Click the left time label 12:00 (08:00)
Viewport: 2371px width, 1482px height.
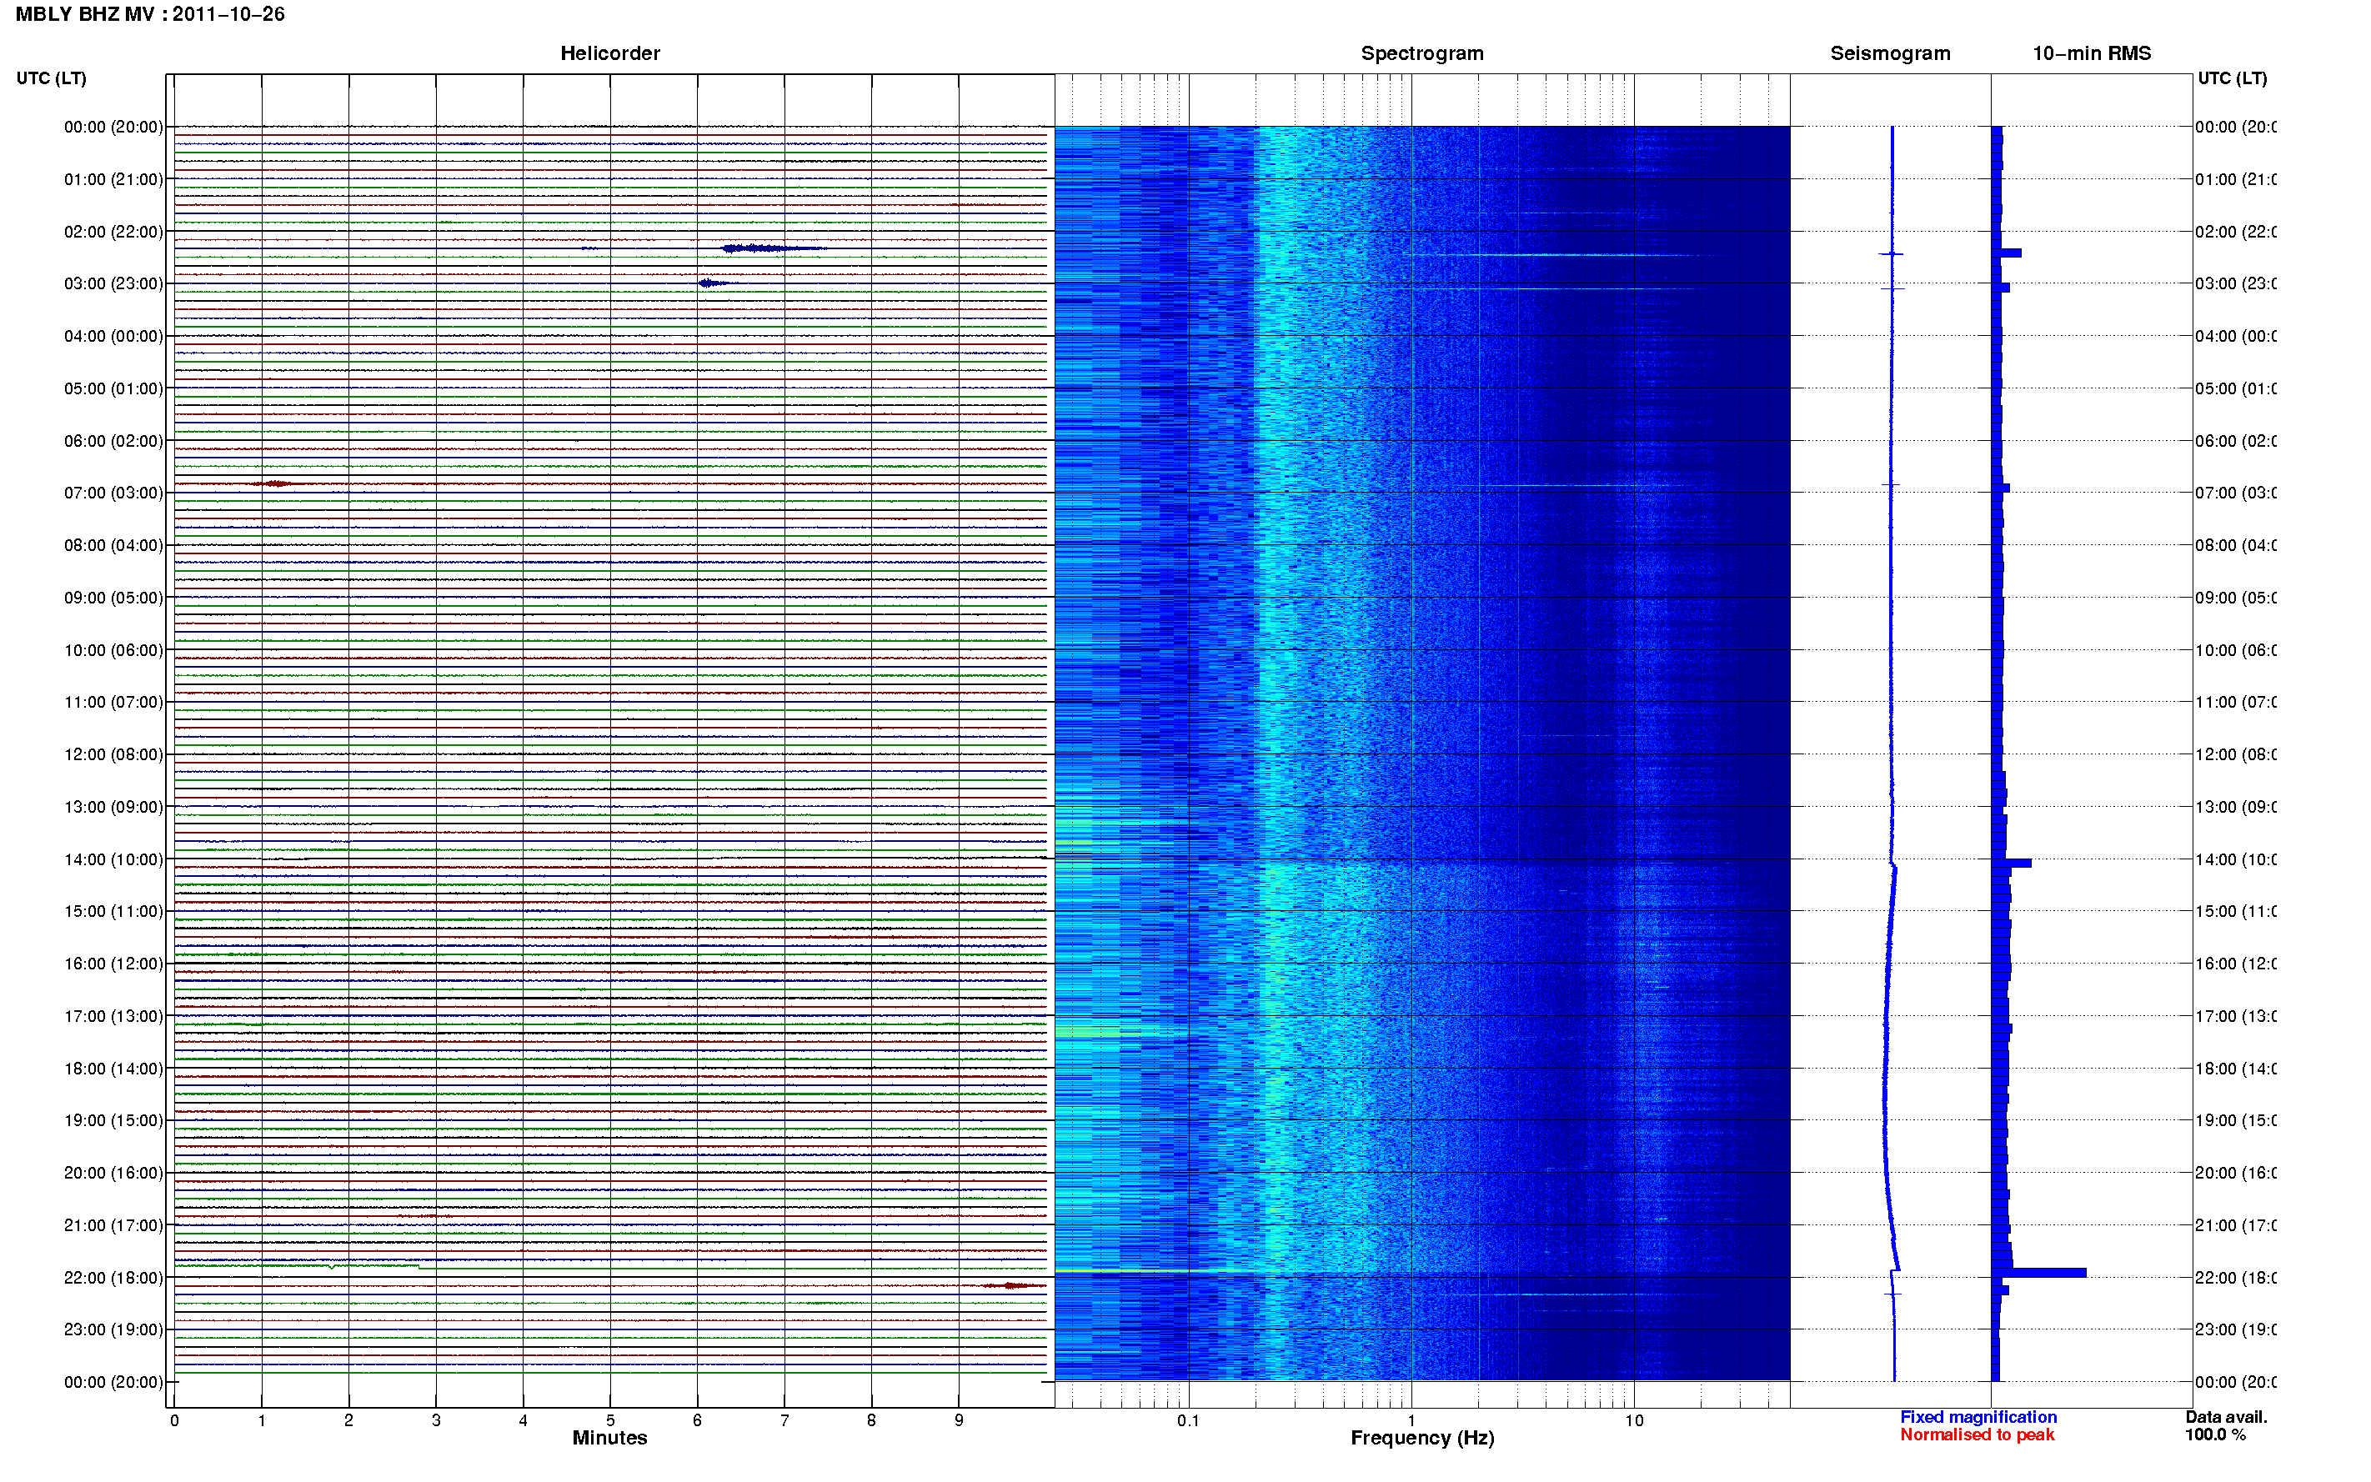(113, 754)
